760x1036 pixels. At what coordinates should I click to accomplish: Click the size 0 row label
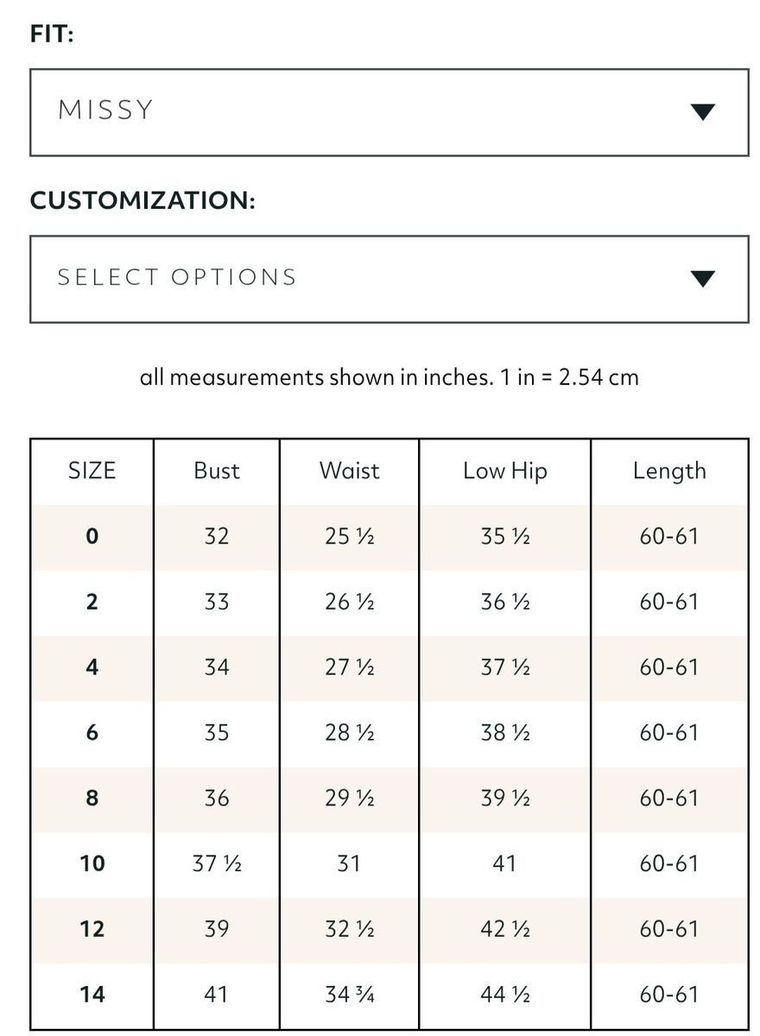92,536
